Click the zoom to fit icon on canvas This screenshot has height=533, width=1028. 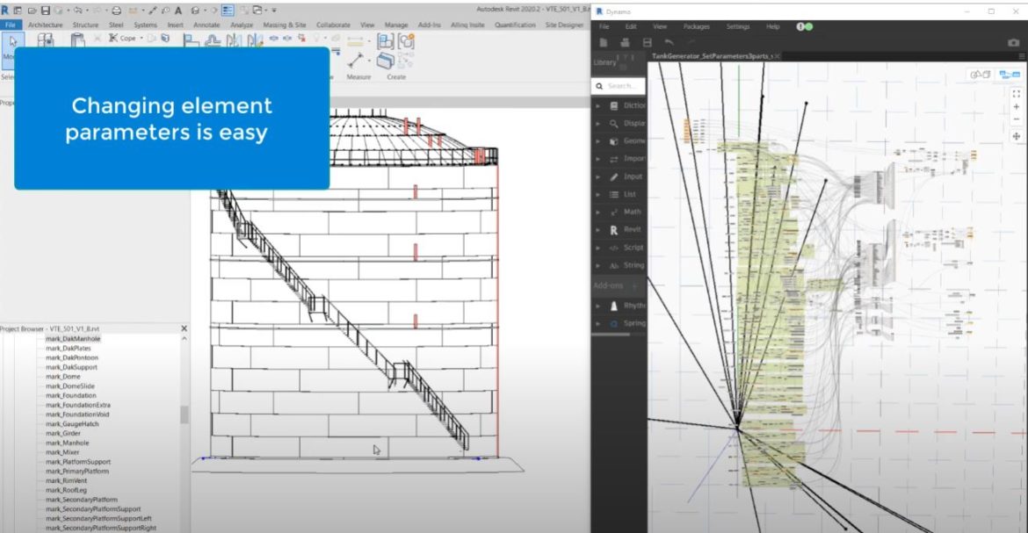(x=1017, y=92)
